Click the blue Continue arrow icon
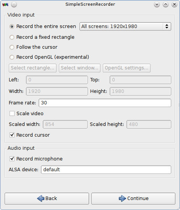 click(x=122, y=198)
